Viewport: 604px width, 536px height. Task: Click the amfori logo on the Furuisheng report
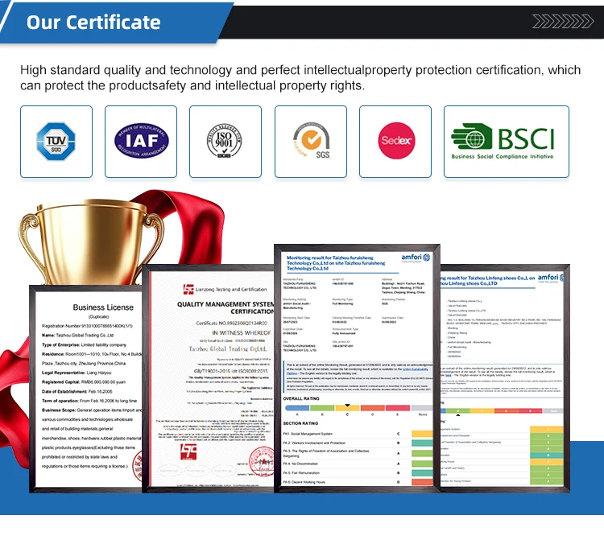[x=416, y=258]
